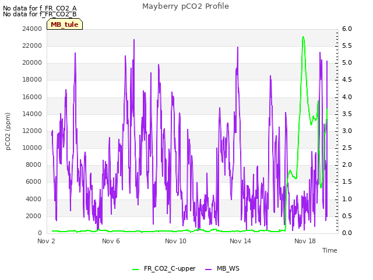Click the tallest purple MB_WS peak after Nov 6
Viewport: 373px width, 280px height.
[x=134, y=40]
